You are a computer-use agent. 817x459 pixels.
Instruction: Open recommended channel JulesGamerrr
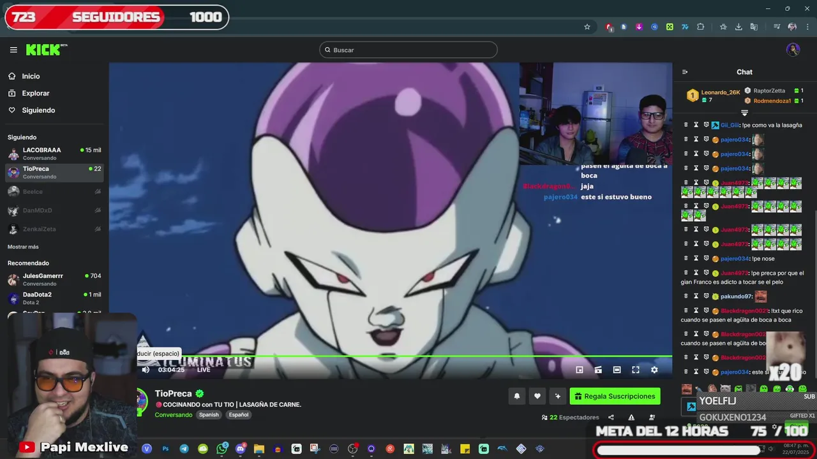[54, 279]
